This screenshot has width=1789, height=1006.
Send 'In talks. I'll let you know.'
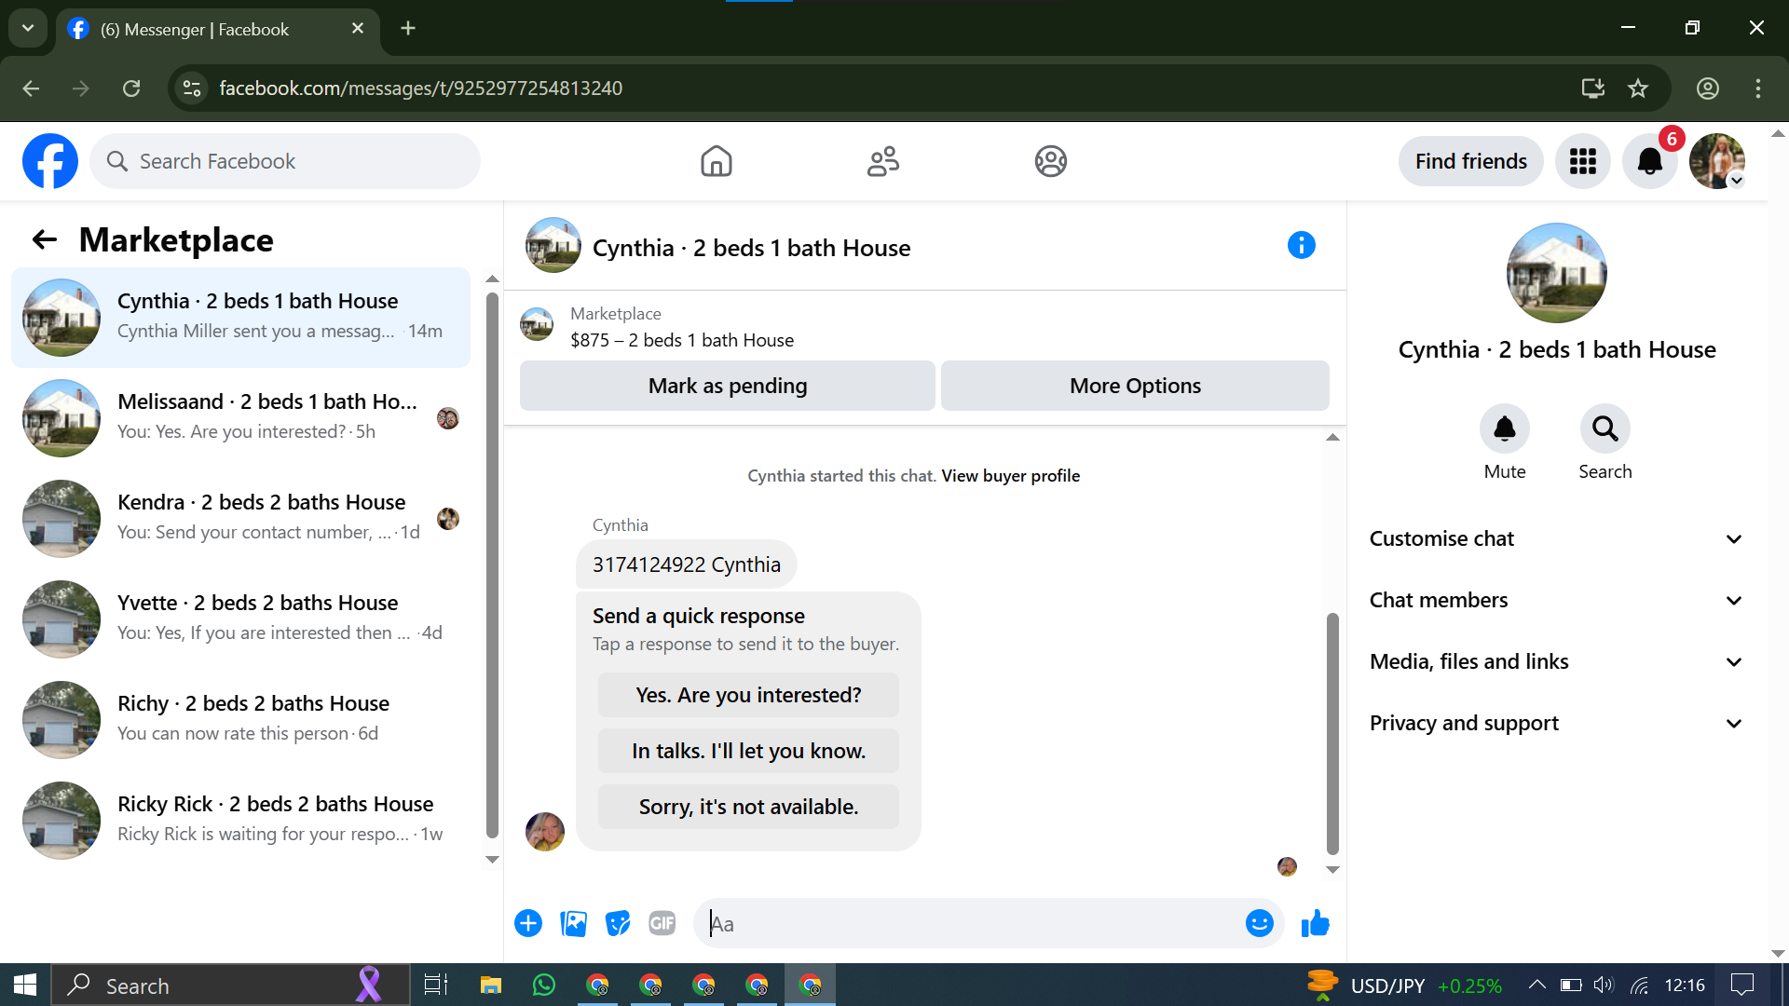point(748,751)
